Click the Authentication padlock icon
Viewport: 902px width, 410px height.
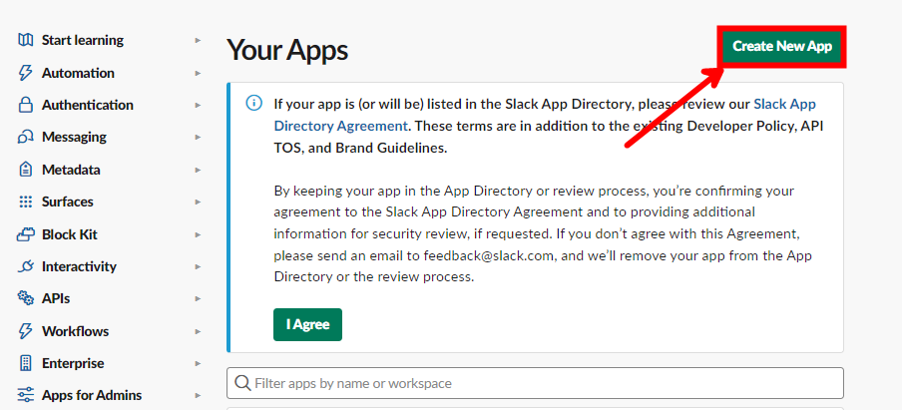25,105
